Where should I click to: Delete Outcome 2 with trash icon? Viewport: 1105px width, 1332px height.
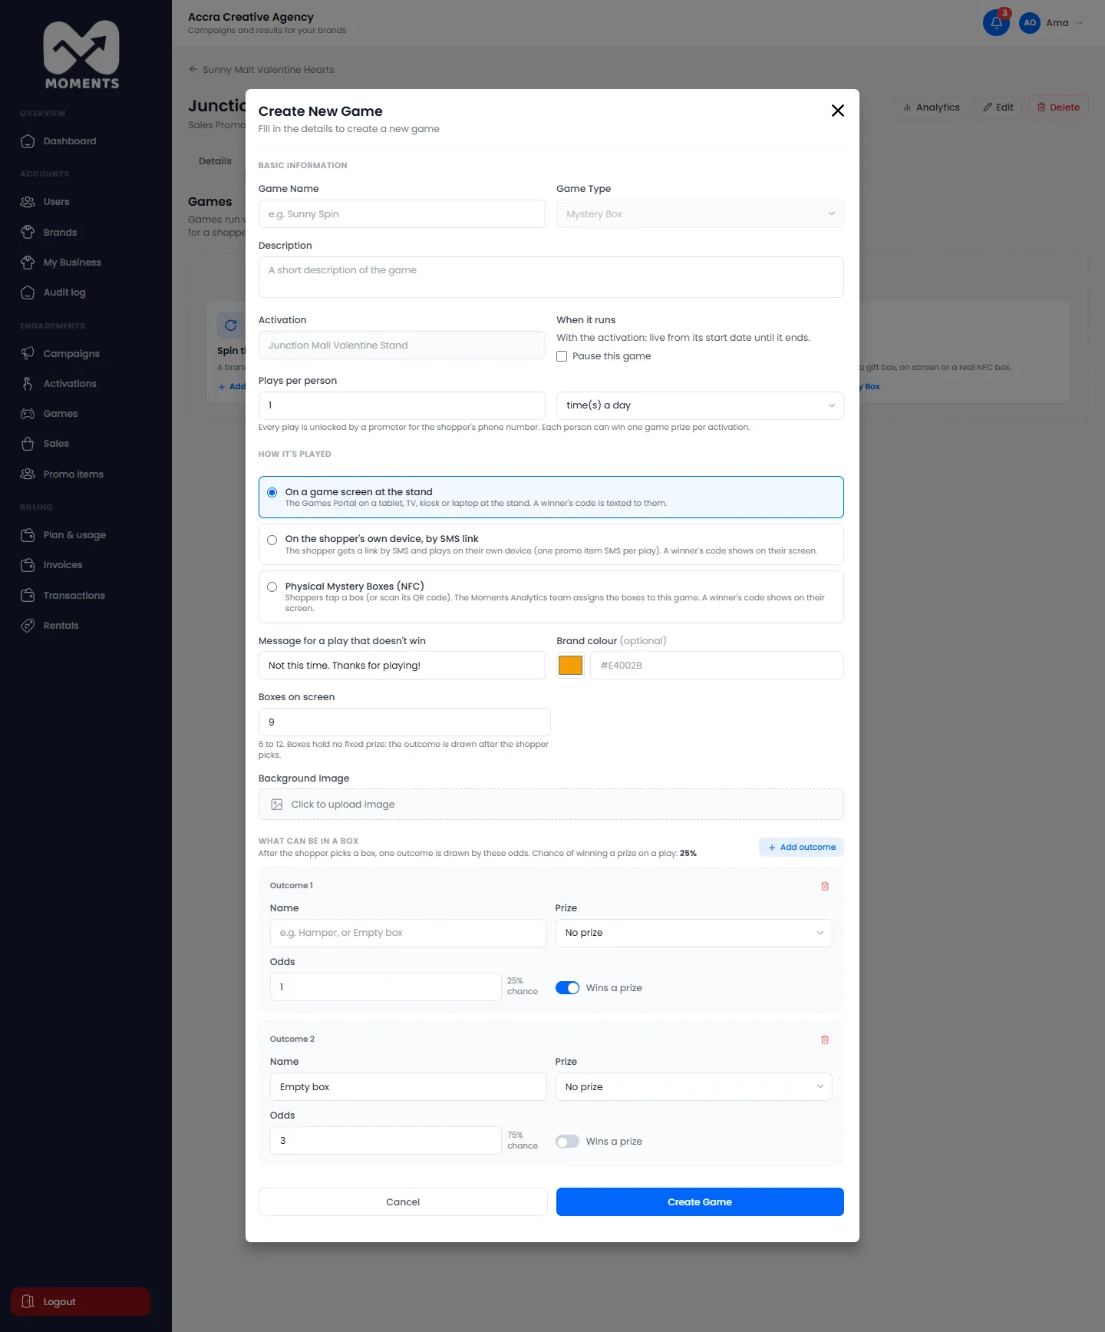(825, 1039)
